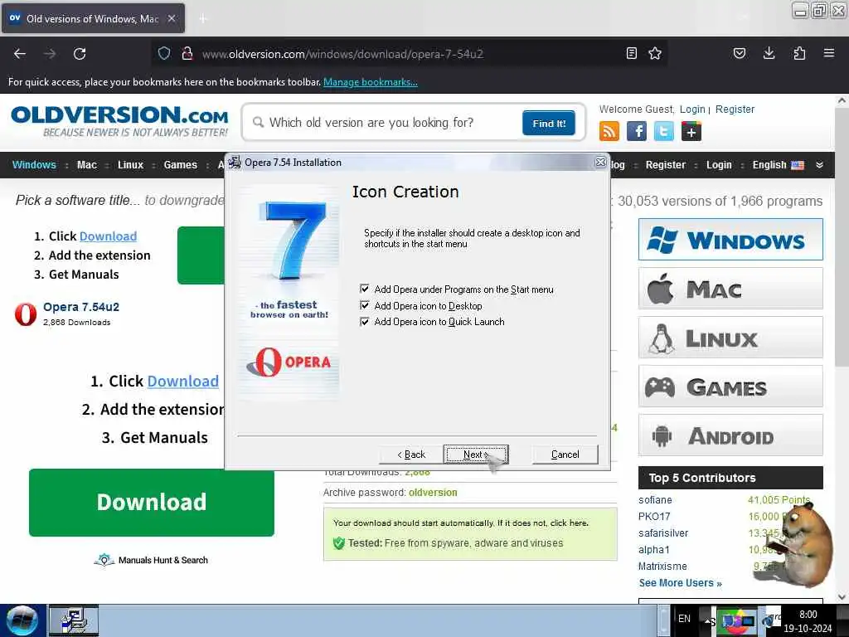Reload the page with the refresh icon
Screen dimensions: 849x637
(x=80, y=54)
